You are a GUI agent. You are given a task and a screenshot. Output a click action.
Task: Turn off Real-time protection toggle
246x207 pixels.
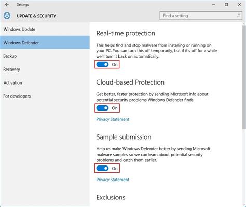(103, 64)
